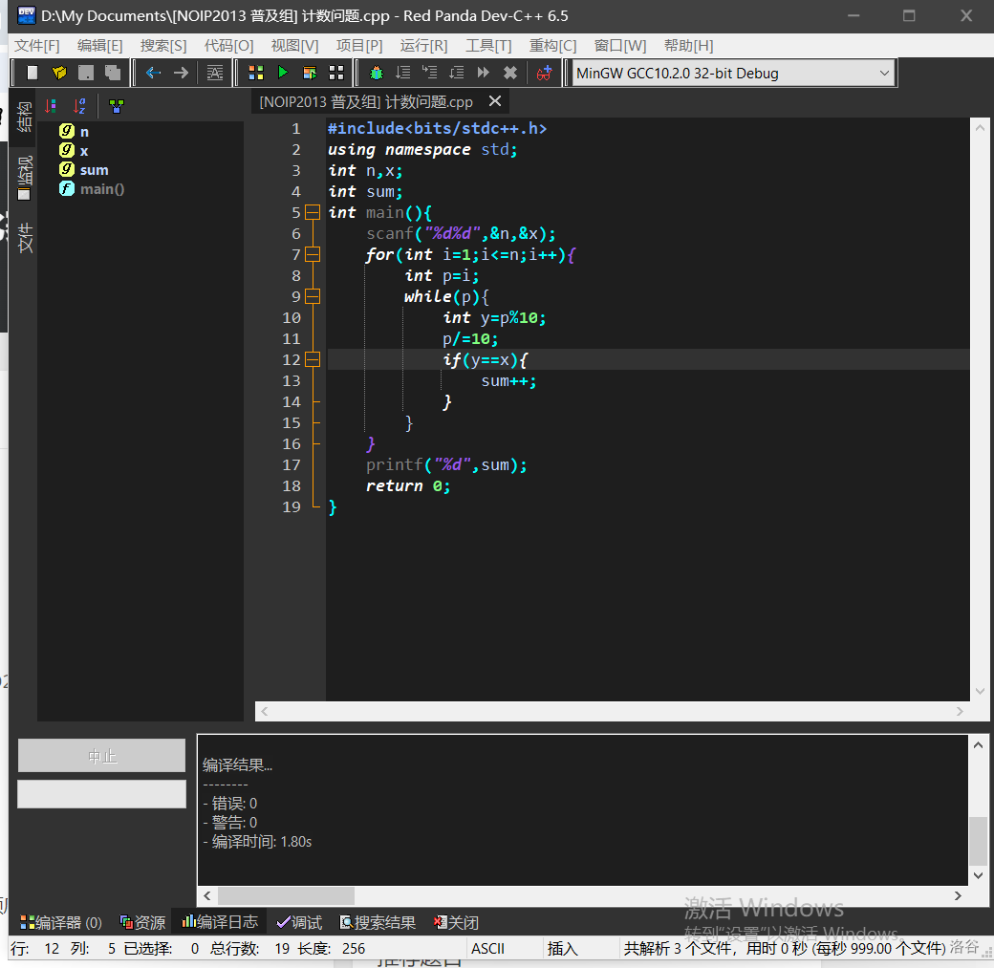
Task: Switch to the 调试 bottom tab
Action: [x=299, y=922]
